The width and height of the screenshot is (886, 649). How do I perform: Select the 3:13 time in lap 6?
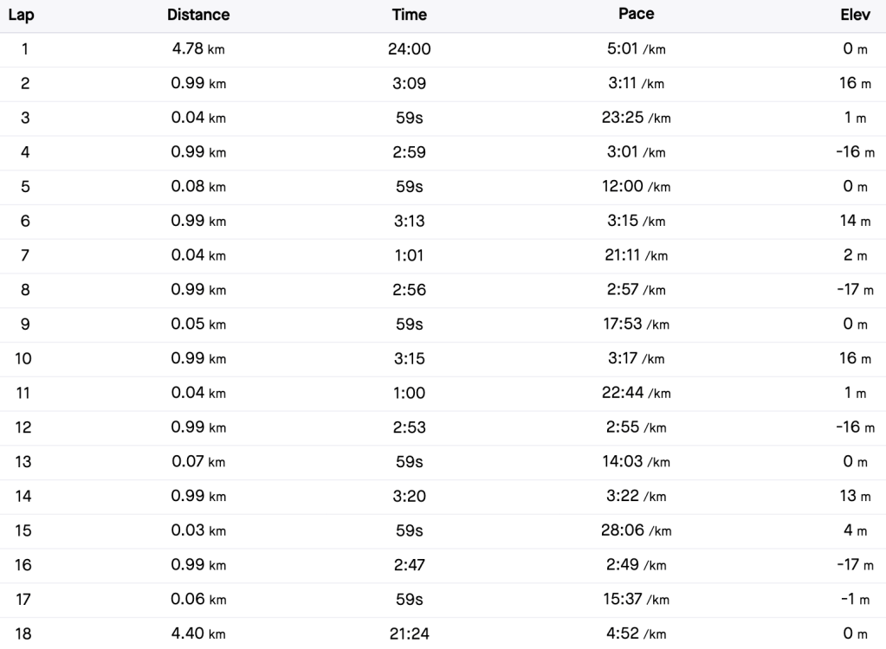point(410,222)
